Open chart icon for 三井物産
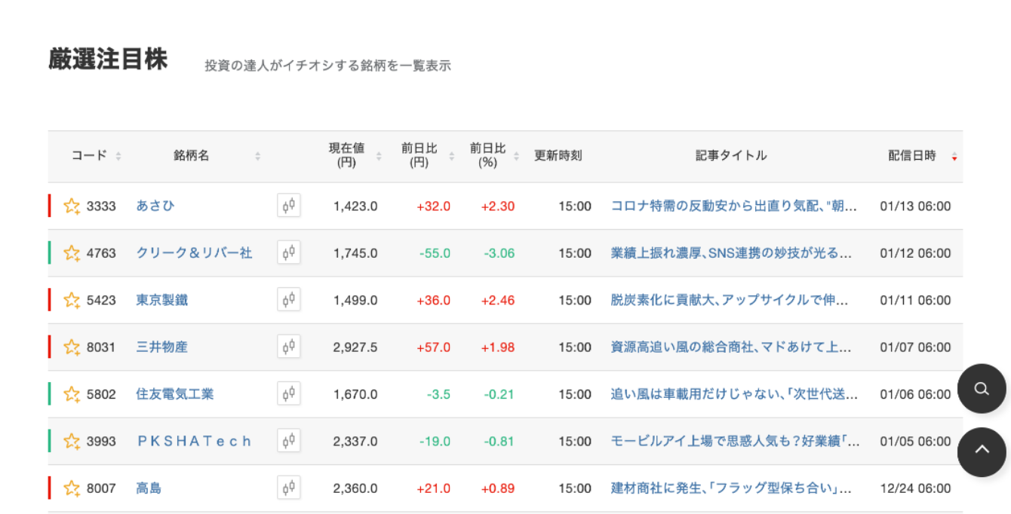 click(x=288, y=347)
